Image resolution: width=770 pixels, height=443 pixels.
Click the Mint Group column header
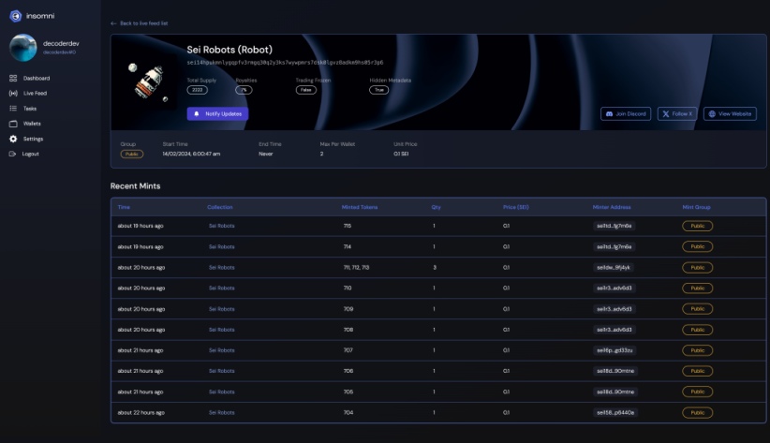(696, 207)
